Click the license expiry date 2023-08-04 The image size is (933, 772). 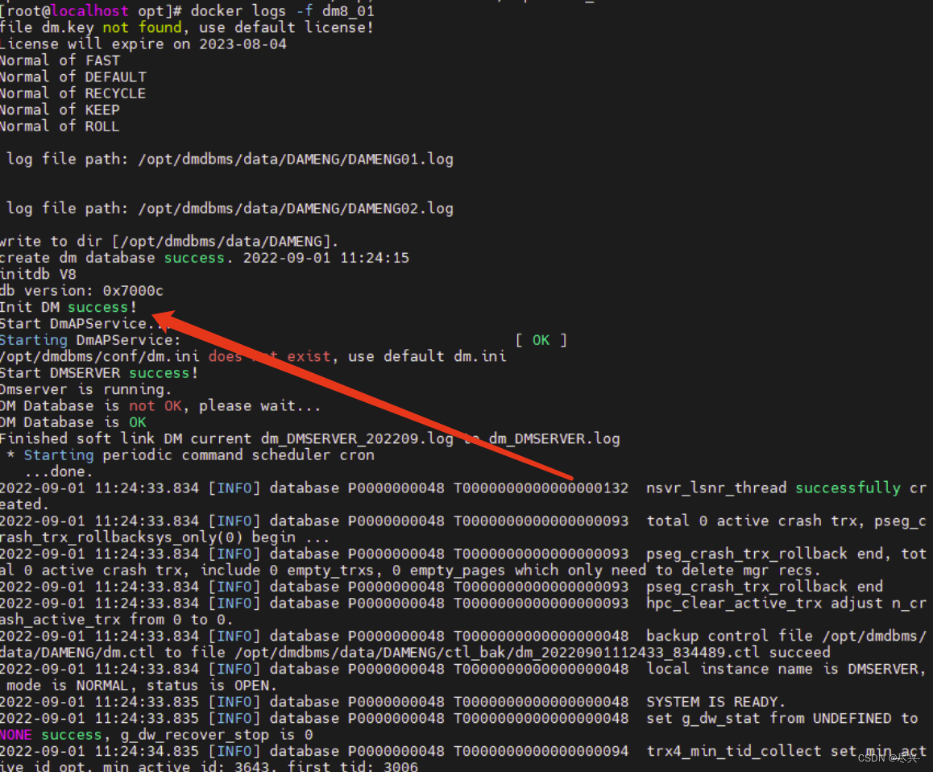tap(243, 44)
